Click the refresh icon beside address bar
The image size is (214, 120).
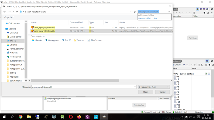[x=134, y=12]
